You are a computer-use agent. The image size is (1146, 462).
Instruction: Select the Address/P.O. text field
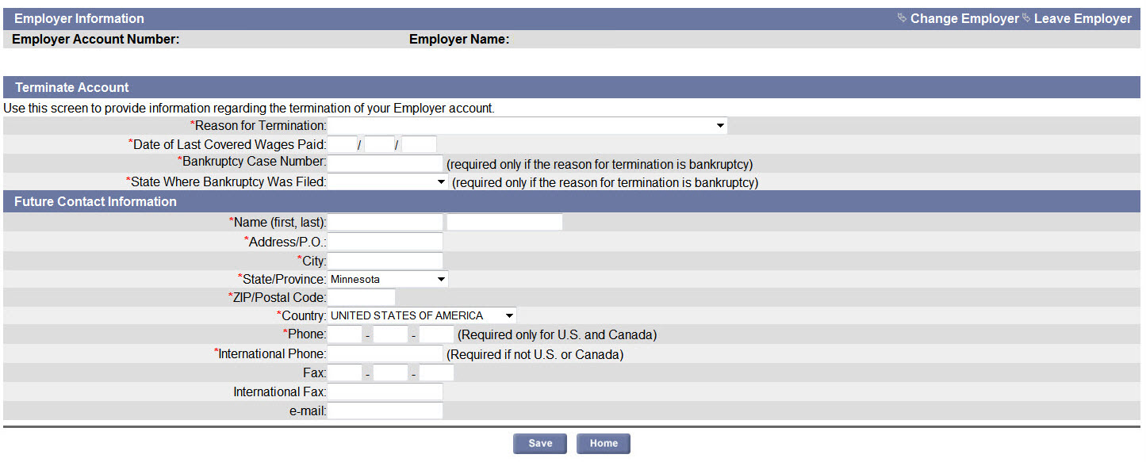tap(385, 242)
